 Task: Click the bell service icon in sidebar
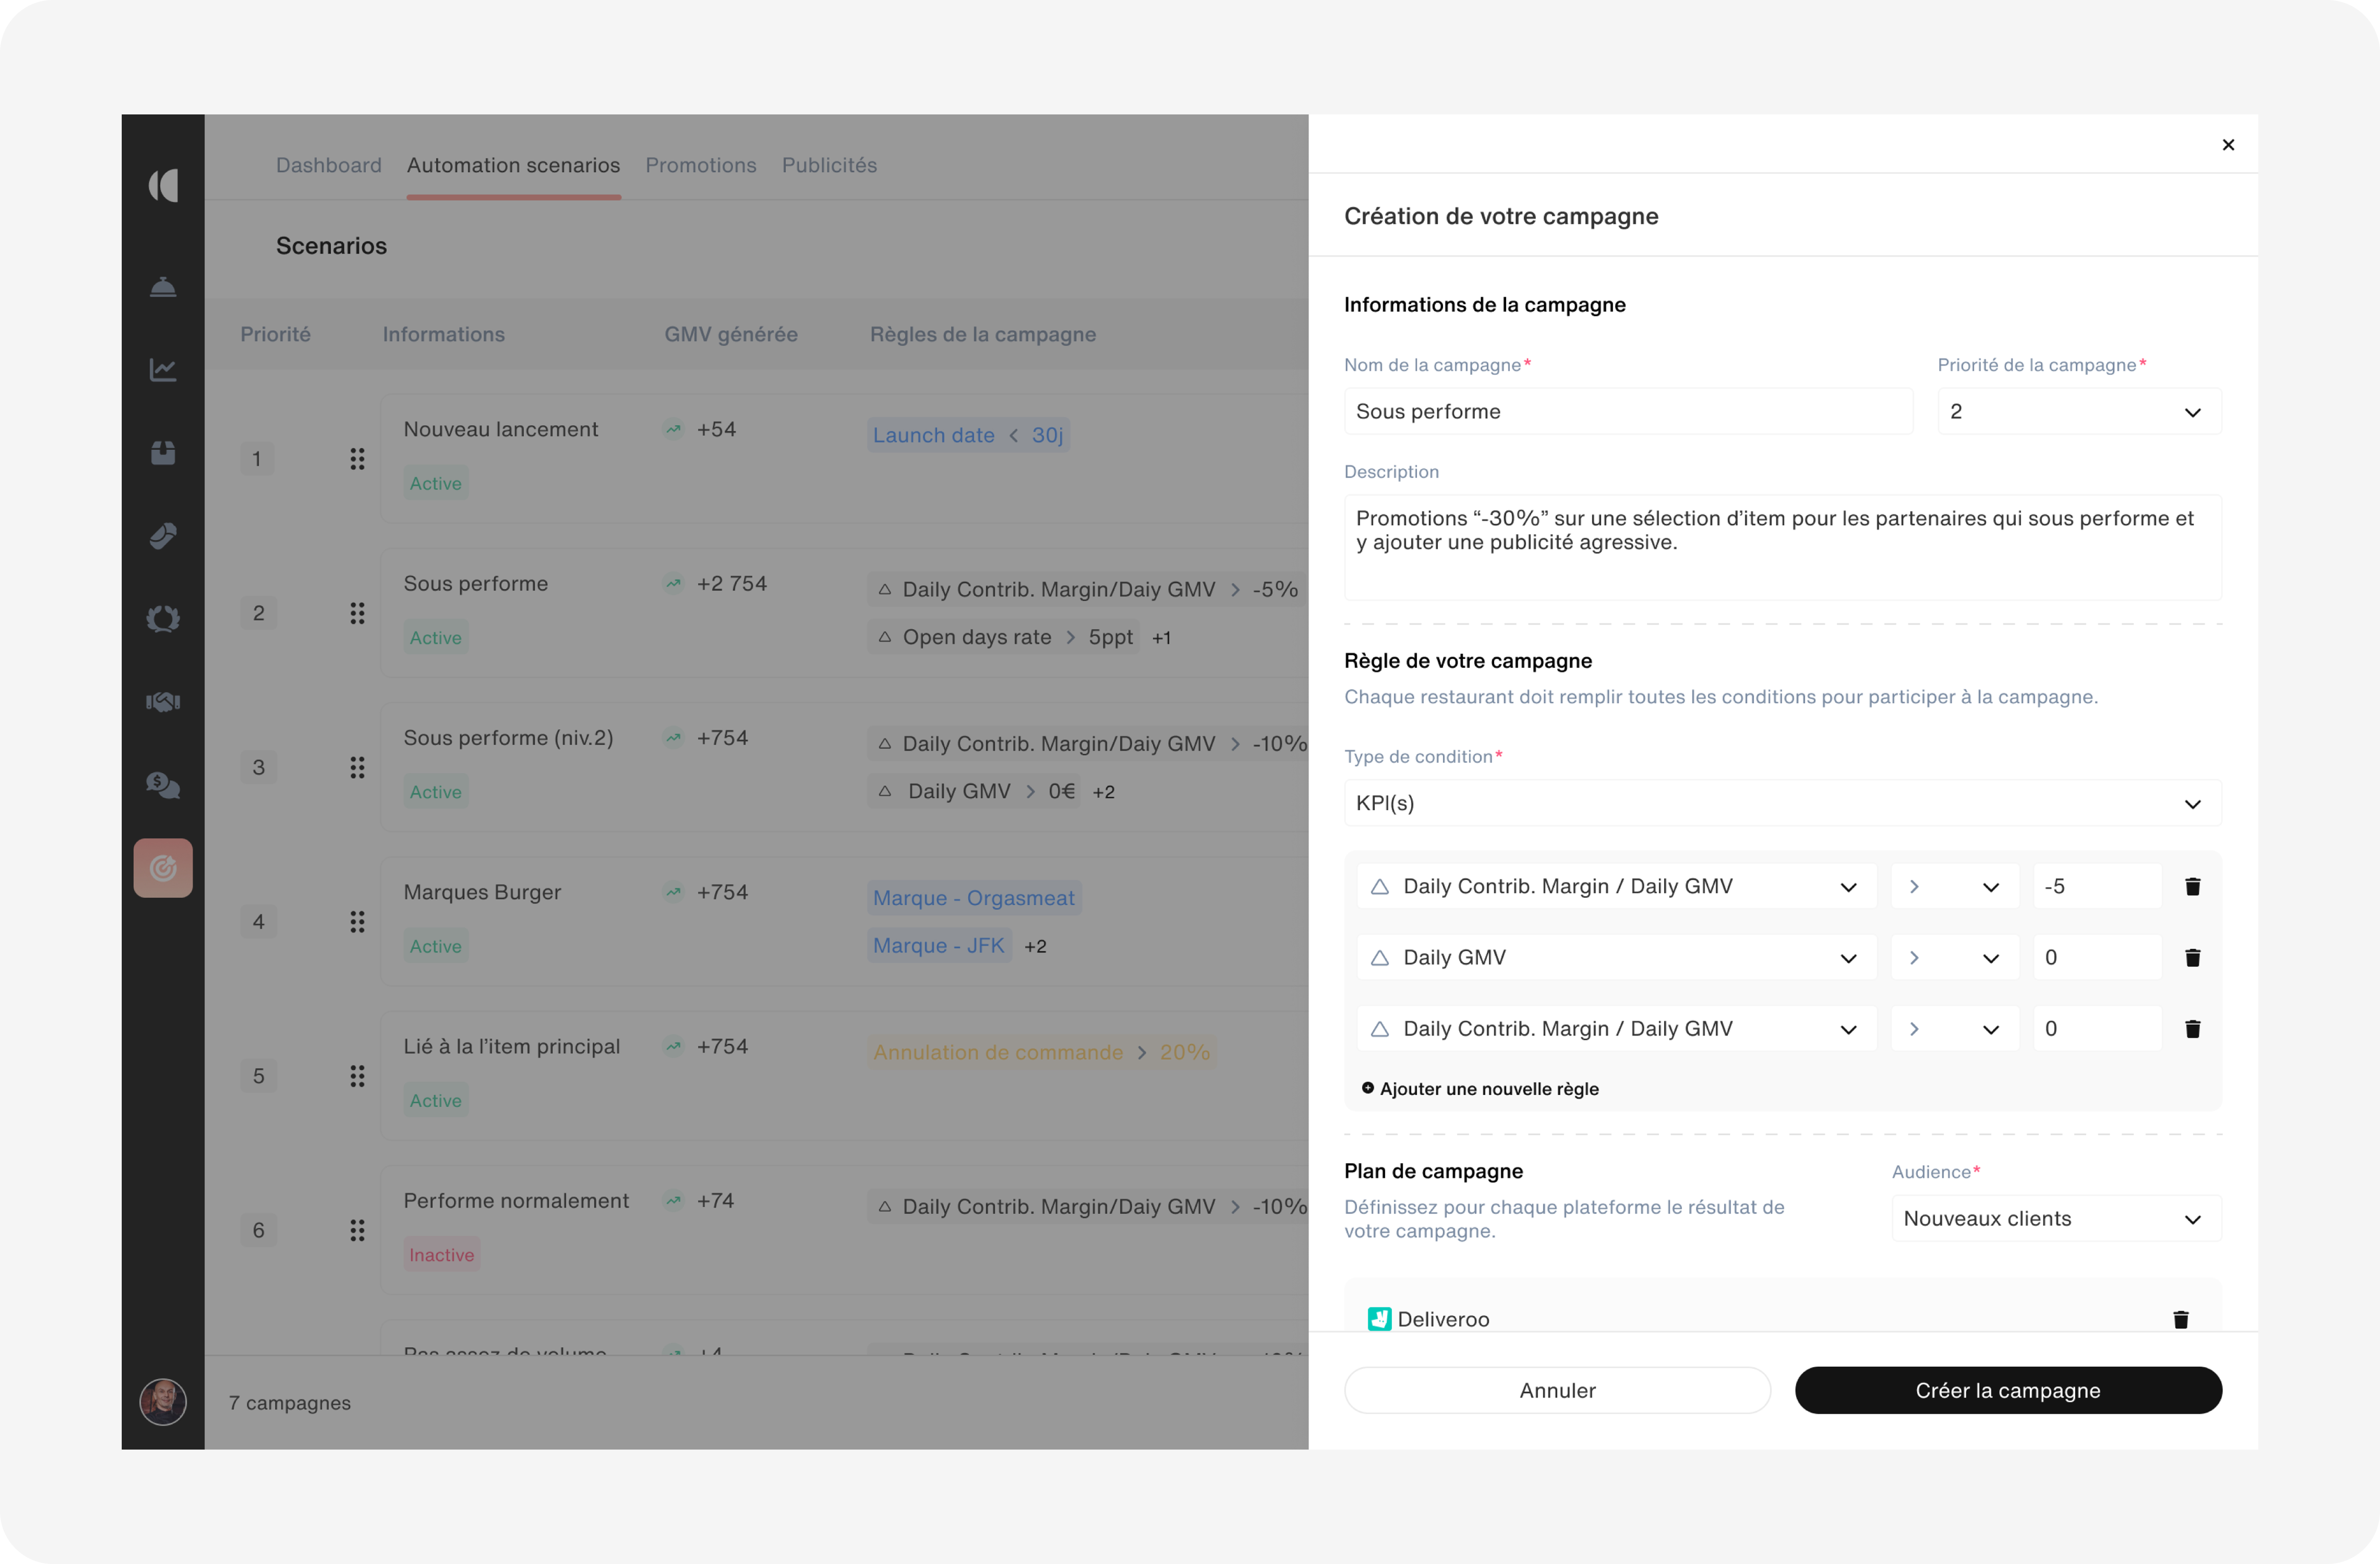point(163,288)
